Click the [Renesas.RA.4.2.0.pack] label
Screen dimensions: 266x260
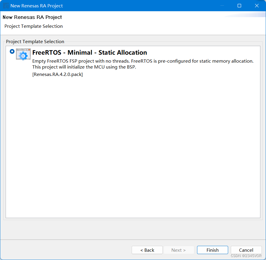tap(57, 74)
